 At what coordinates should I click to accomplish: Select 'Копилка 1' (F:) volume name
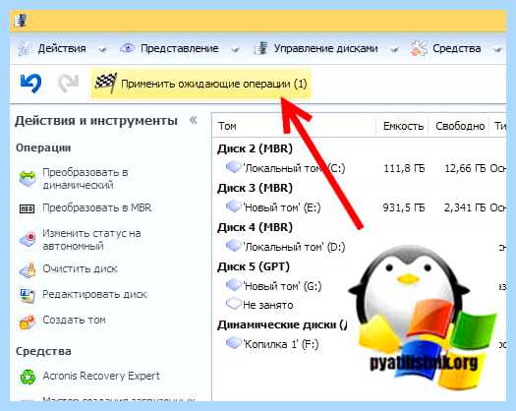point(281,344)
